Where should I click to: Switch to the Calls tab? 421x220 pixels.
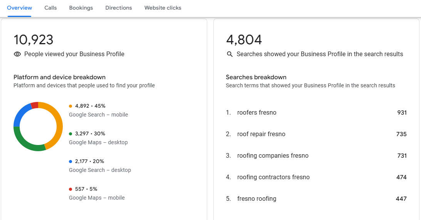[x=50, y=8]
